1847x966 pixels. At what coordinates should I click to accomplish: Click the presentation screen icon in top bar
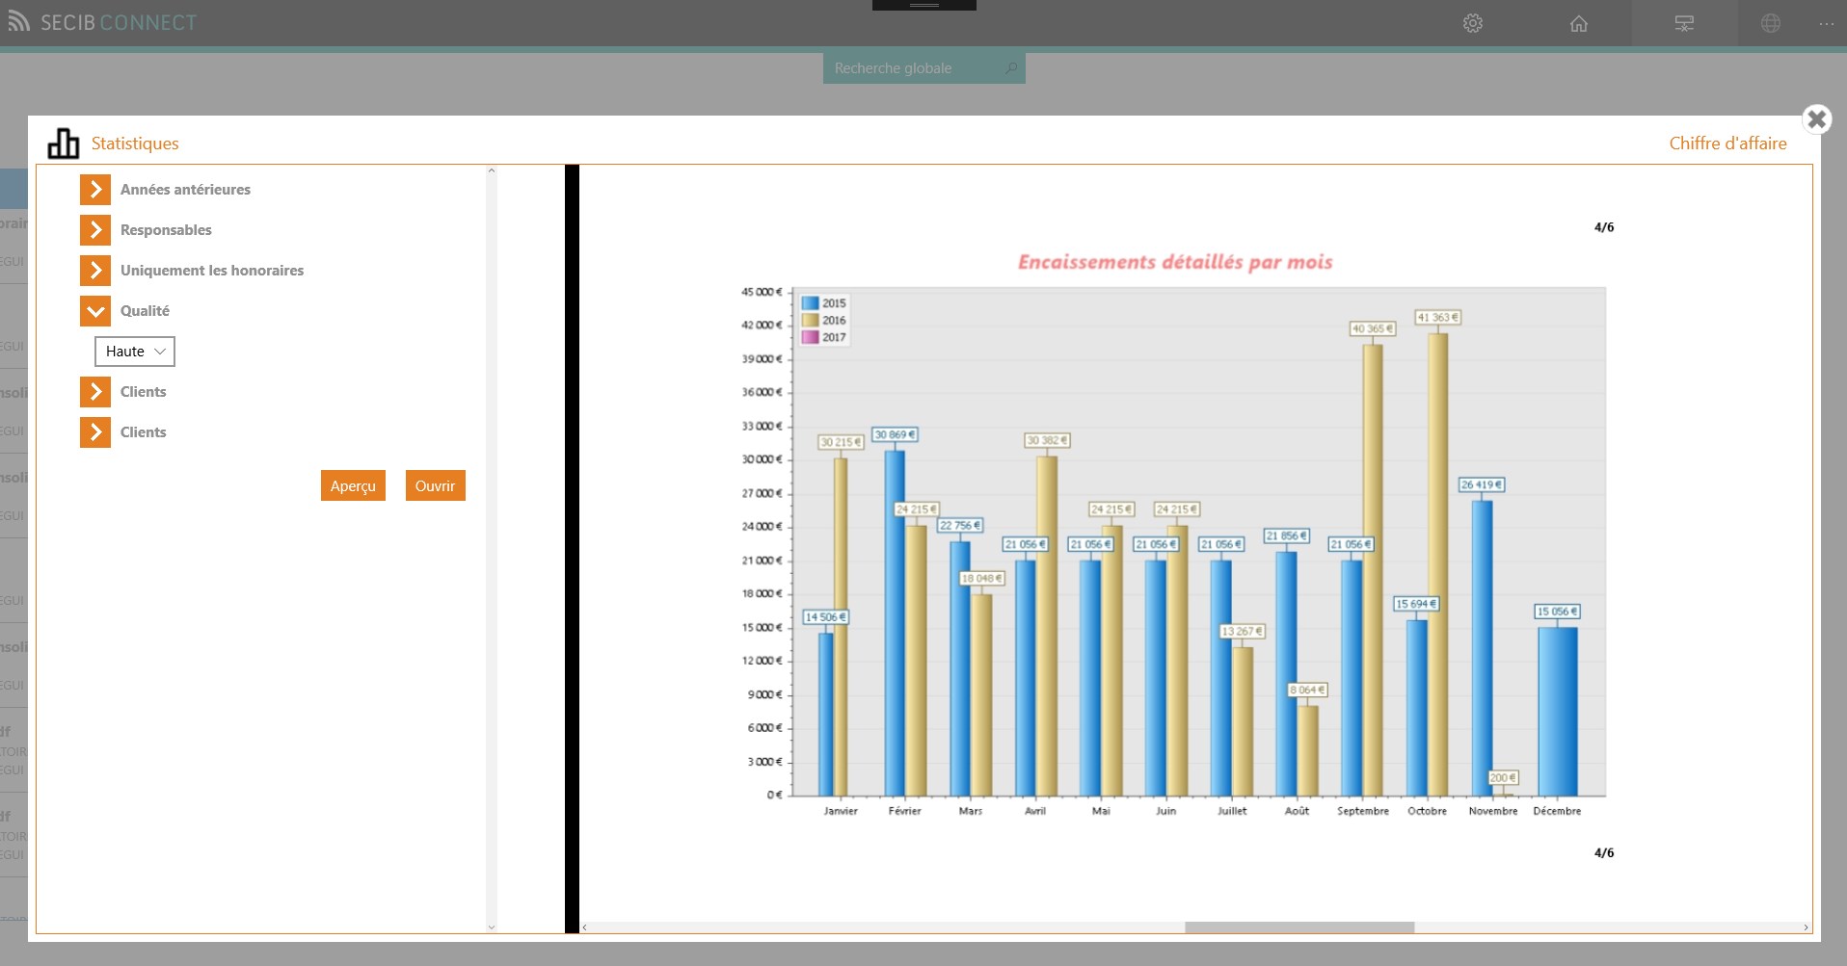coord(1684,23)
